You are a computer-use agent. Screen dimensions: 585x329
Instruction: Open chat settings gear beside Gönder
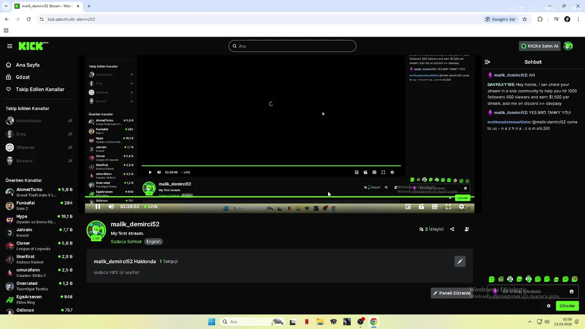click(x=548, y=306)
